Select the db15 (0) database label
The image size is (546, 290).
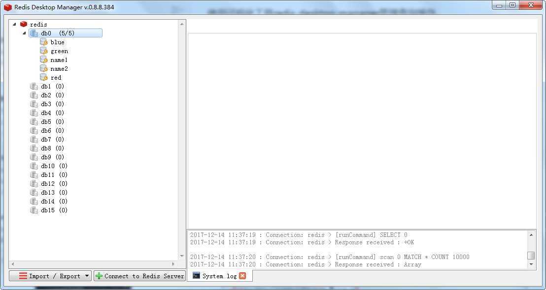tap(54, 210)
